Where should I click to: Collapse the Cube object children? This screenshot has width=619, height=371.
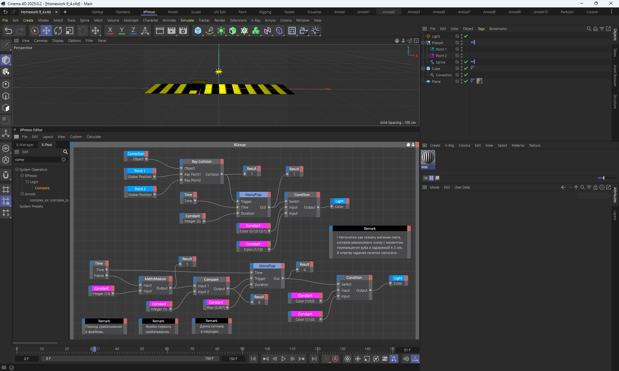(423, 68)
